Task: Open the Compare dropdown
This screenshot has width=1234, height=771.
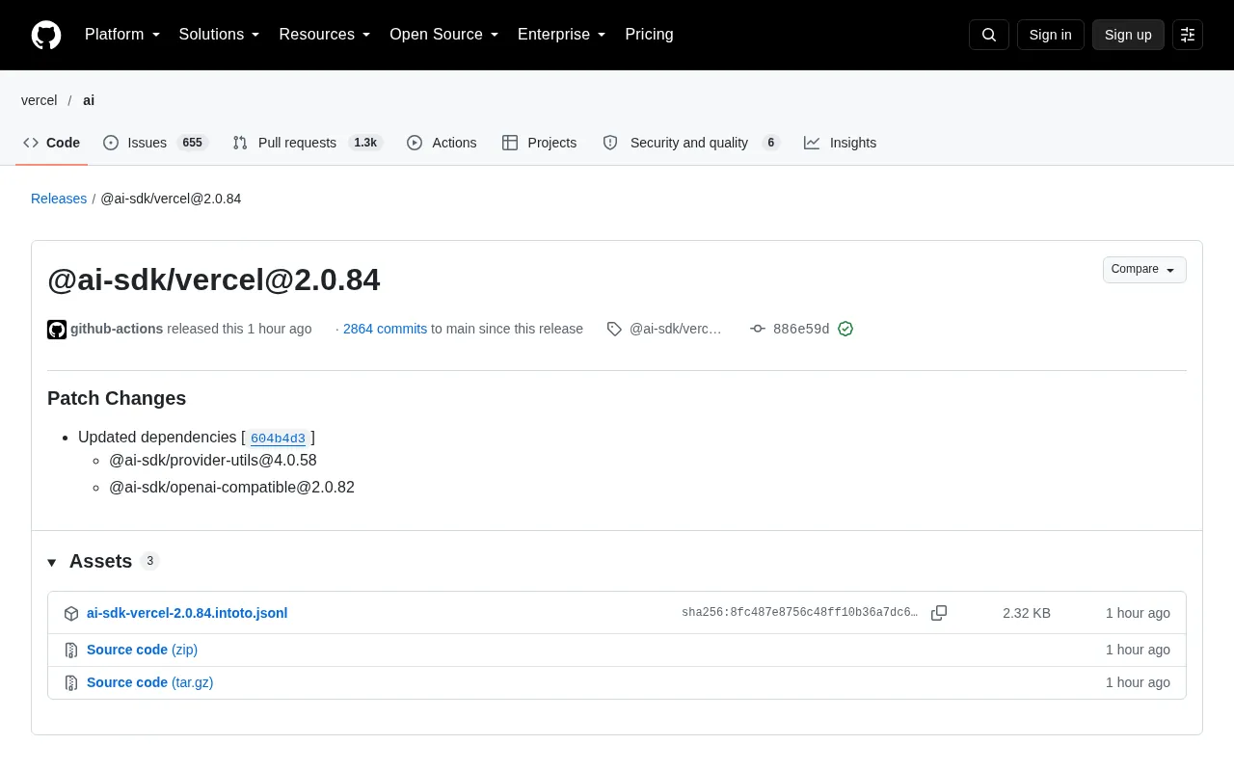Action: coord(1144,270)
